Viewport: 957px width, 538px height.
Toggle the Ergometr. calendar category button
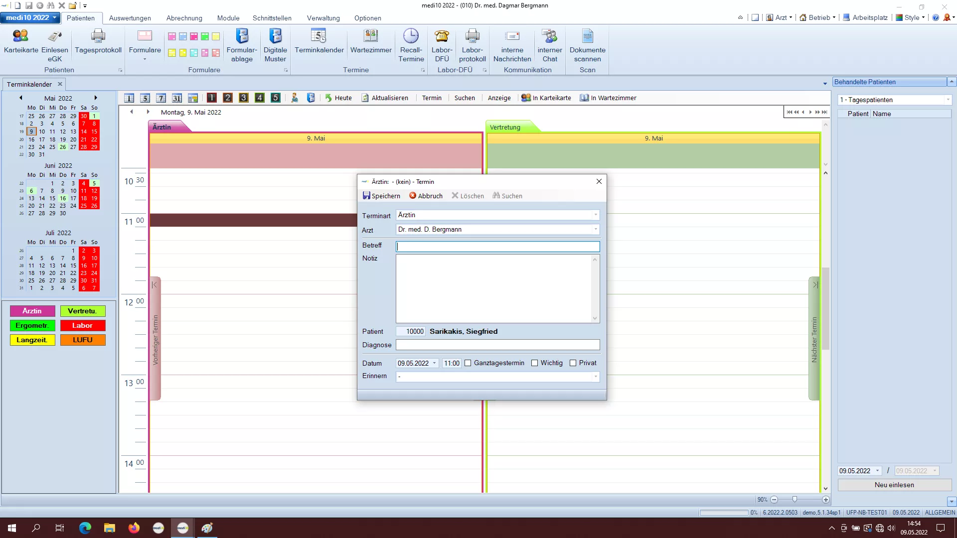click(32, 325)
